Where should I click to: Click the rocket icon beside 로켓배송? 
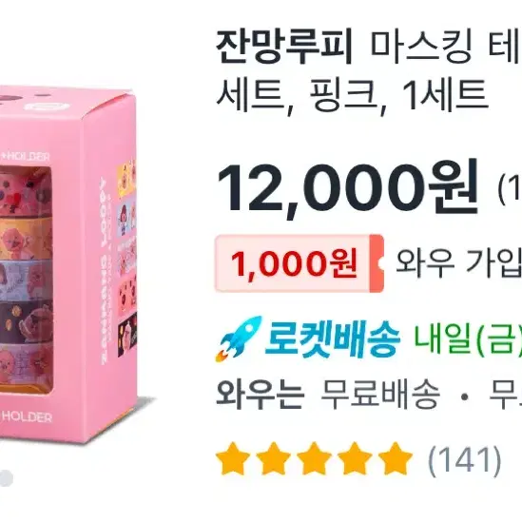[239, 338]
